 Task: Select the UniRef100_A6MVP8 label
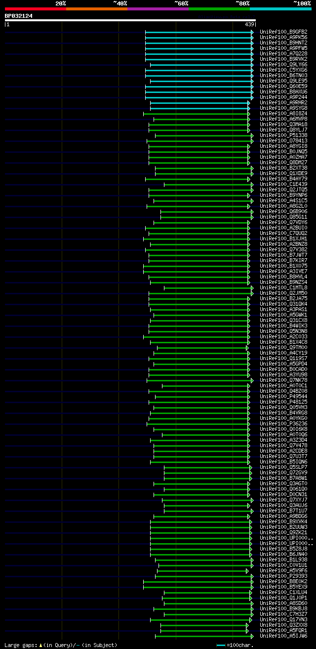[x=283, y=119]
